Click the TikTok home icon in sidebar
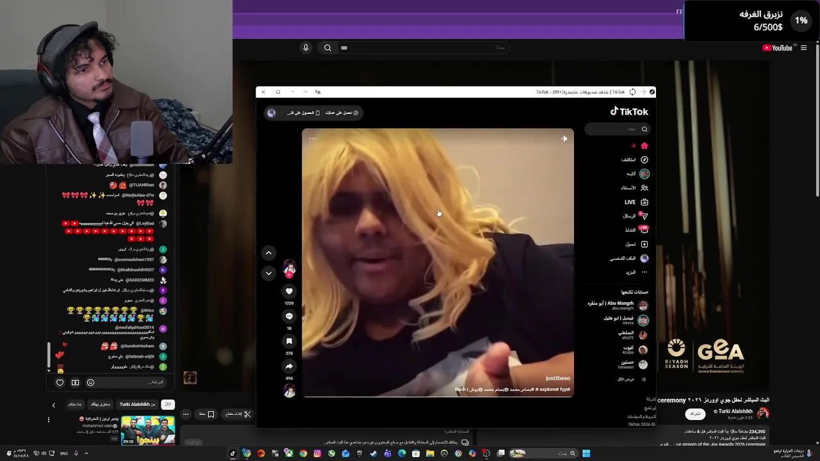 [644, 146]
